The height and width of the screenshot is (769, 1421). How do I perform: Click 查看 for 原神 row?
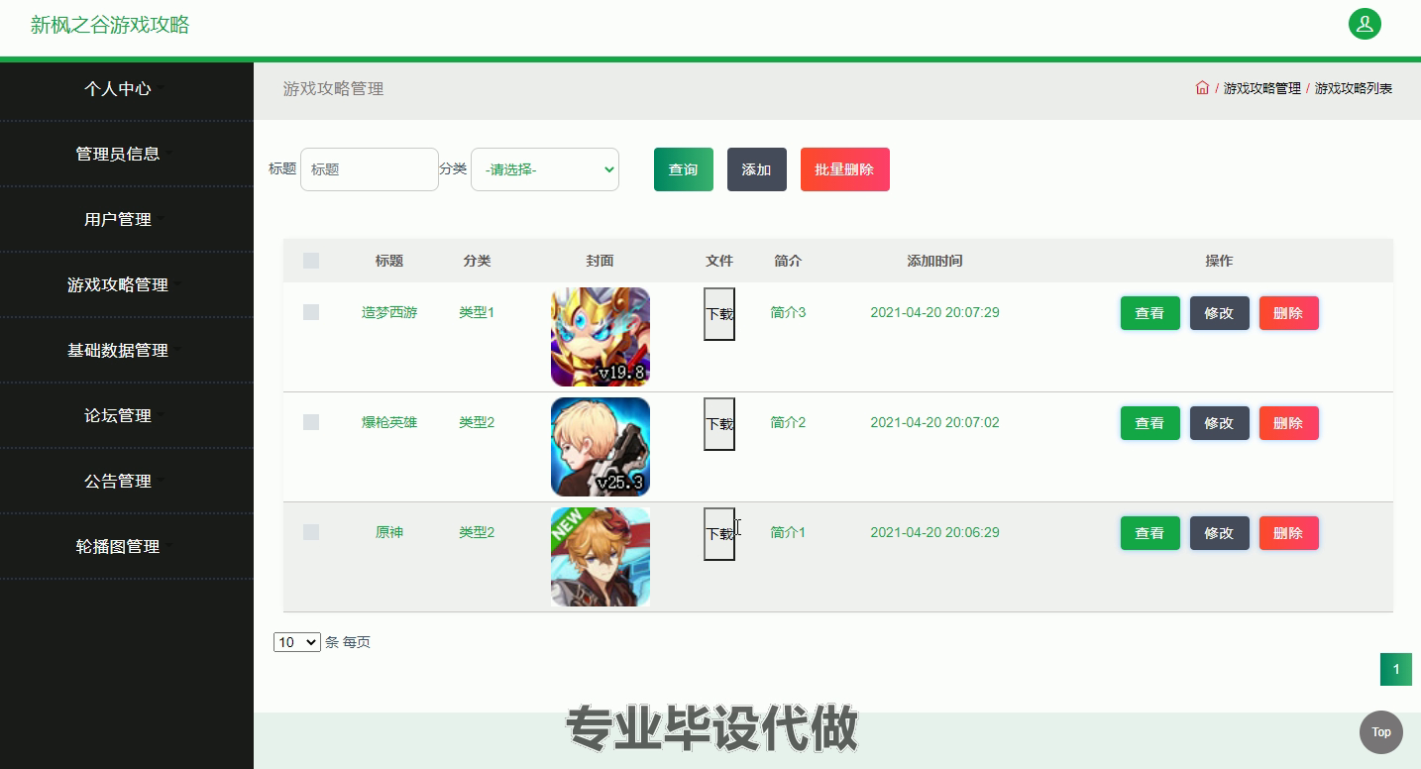[x=1150, y=533]
